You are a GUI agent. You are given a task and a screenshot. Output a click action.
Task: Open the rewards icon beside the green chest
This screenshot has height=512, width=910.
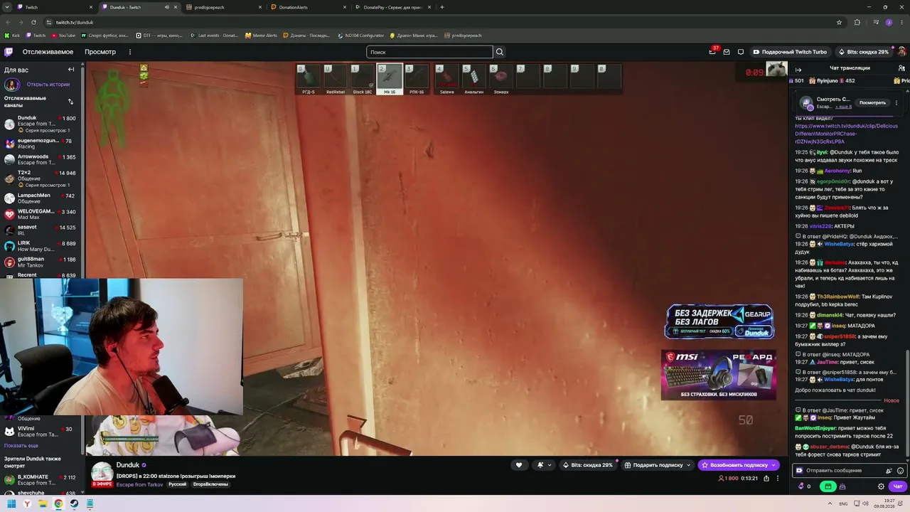click(x=842, y=486)
